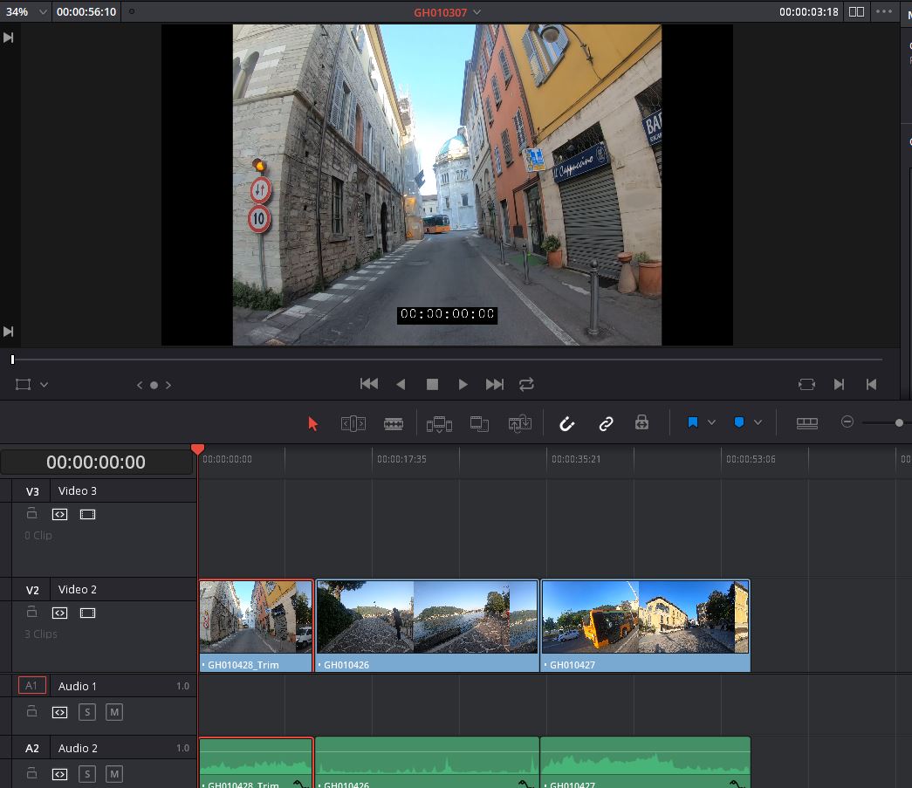
Task: Click the Match Frame icon below viewer
Action: (x=806, y=384)
